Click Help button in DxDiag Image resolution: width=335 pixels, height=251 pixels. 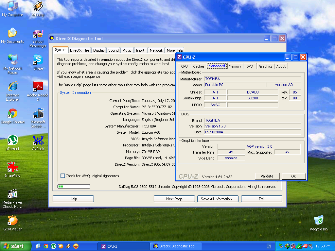tap(73, 199)
